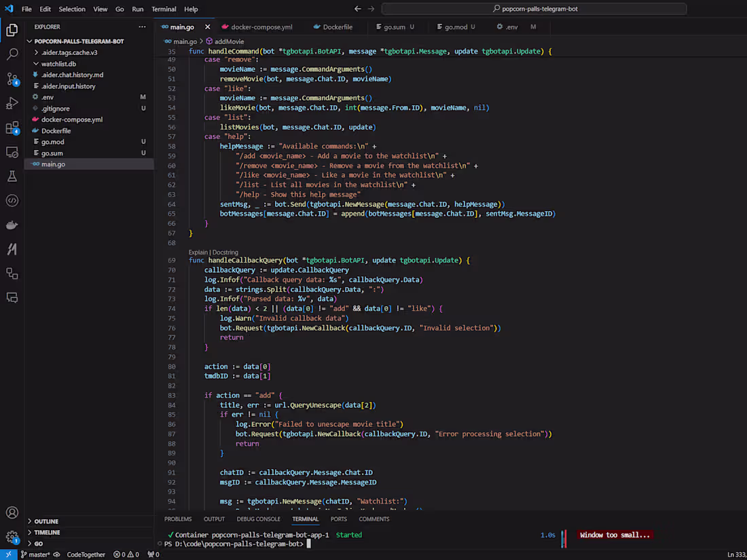Viewport: 747px width, 560px height.
Task: Open the Manage gear icon
Action: (12, 538)
